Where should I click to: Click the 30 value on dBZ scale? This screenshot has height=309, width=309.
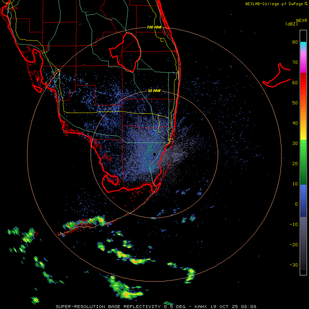coord(295,144)
